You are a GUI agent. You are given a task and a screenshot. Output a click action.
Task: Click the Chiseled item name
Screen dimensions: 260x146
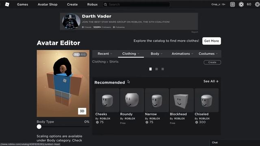[201, 114]
